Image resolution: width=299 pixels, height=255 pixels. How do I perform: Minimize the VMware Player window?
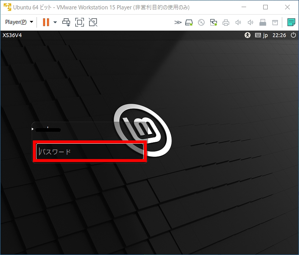[x=244, y=7]
